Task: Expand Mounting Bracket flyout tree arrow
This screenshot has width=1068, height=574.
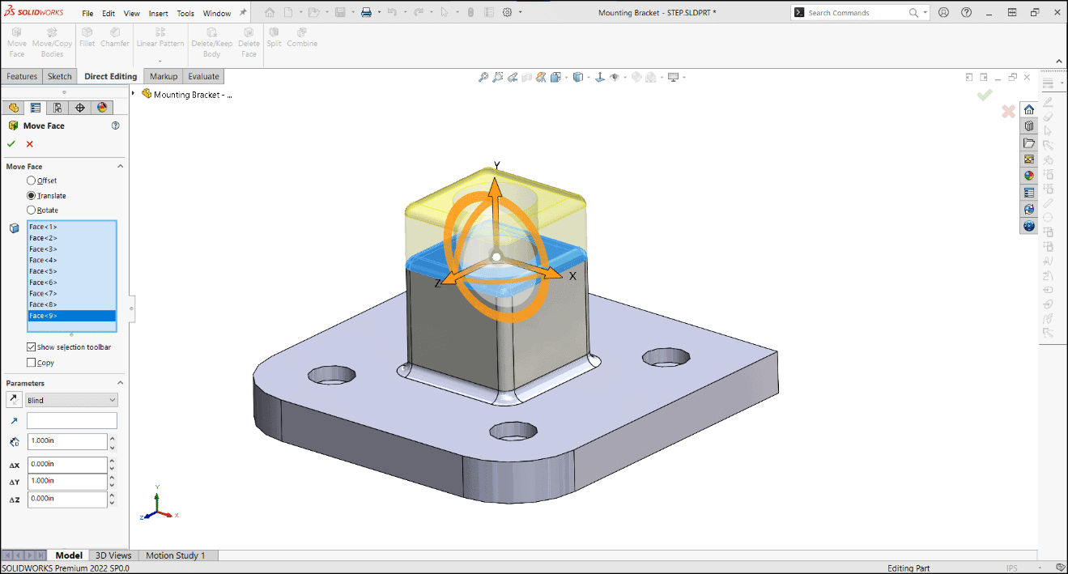Action: (x=134, y=93)
